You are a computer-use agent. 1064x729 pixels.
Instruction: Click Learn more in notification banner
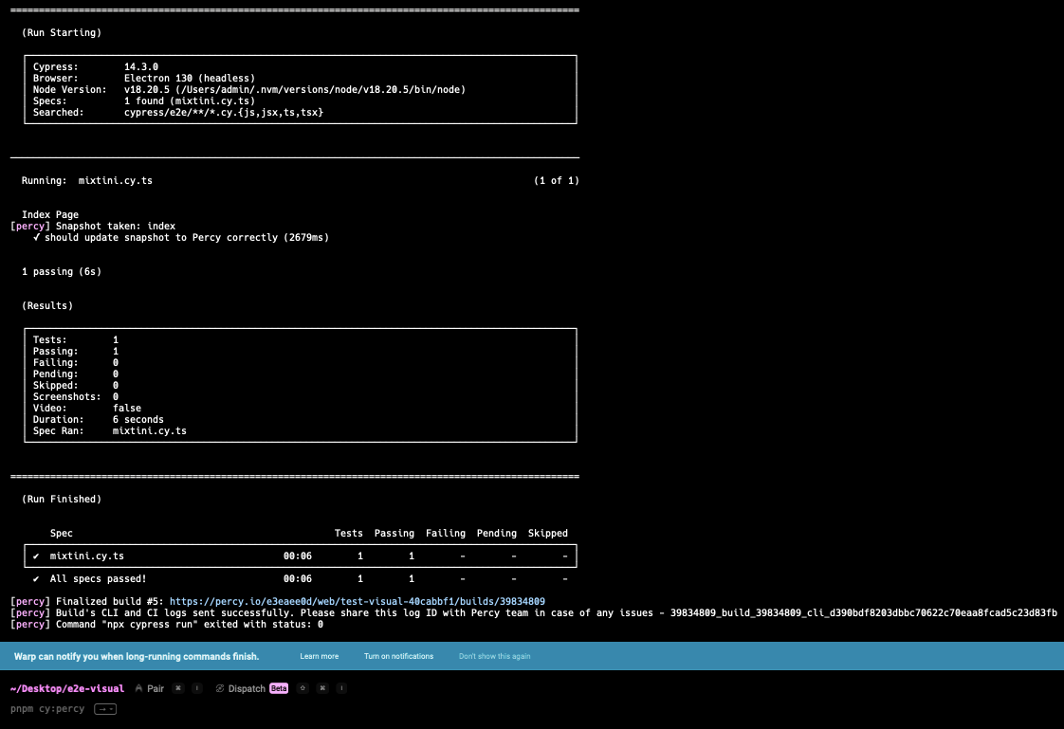pos(319,656)
